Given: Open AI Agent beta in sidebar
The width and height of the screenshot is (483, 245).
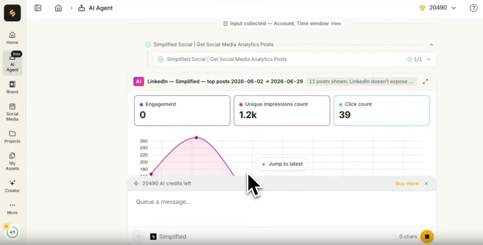Looking at the screenshot, I should coord(12,63).
